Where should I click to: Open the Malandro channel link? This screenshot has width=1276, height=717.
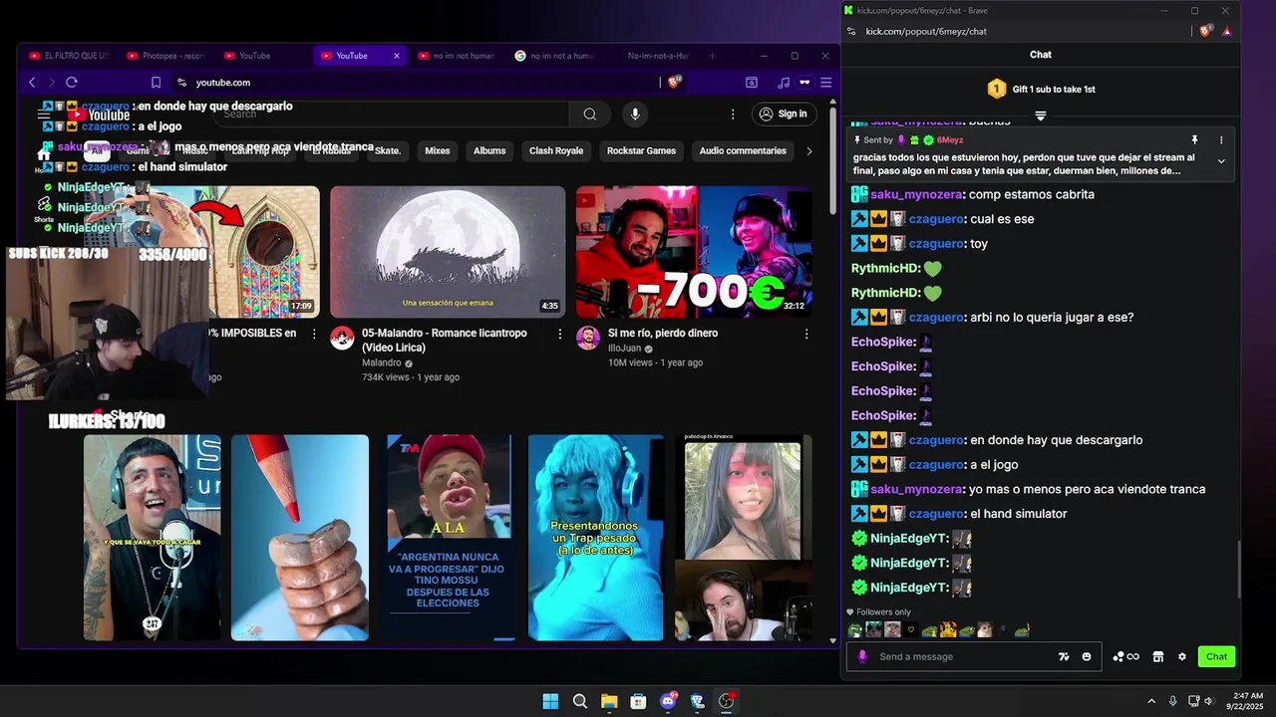(382, 363)
